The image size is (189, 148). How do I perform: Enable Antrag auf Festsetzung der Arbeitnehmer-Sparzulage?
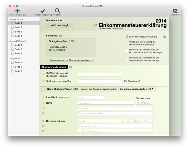pyautogui.click(x=127, y=43)
